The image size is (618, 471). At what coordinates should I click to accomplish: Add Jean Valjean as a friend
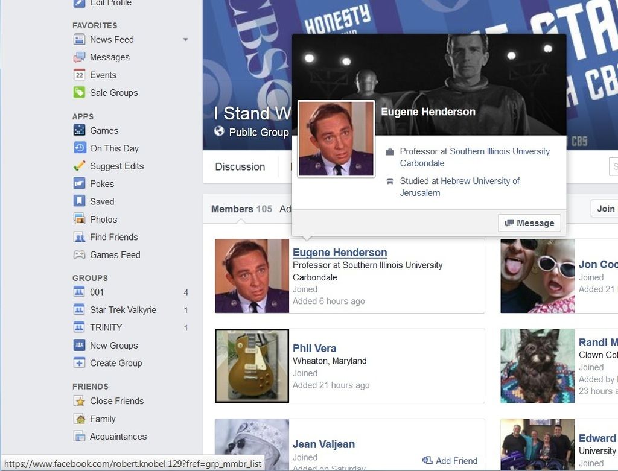coord(450,460)
